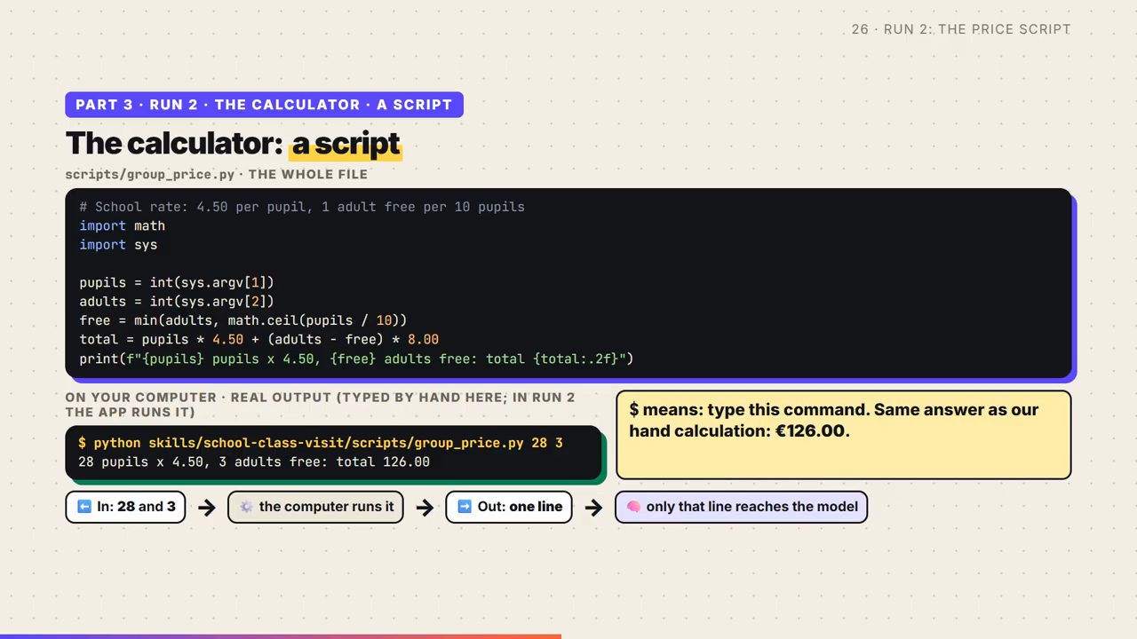
Task: Click the "ON YOUR COMPUTER · REAL OUTPUT" caption
Action: 320,405
